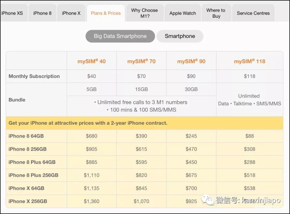Image resolution: width=290 pixels, height=214 pixels.
Task: Click the iPhone 8 64GB row label
Action: point(26,136)
